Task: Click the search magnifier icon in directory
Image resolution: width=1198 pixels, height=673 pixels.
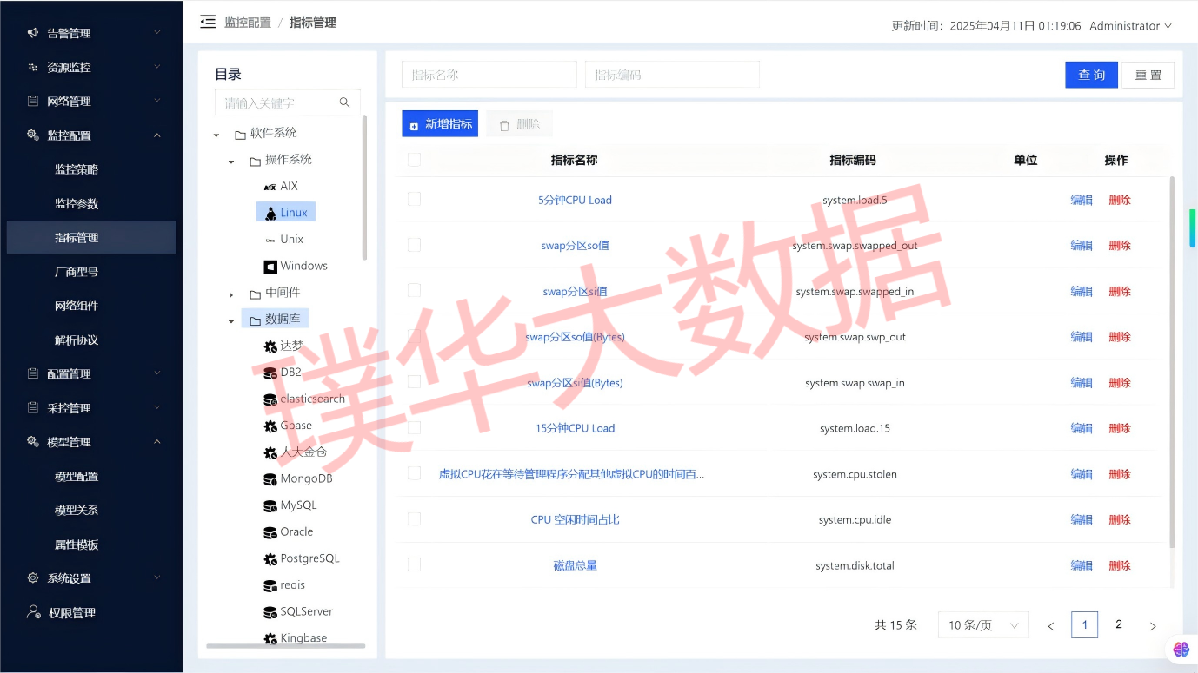Action: click(344, 102)
